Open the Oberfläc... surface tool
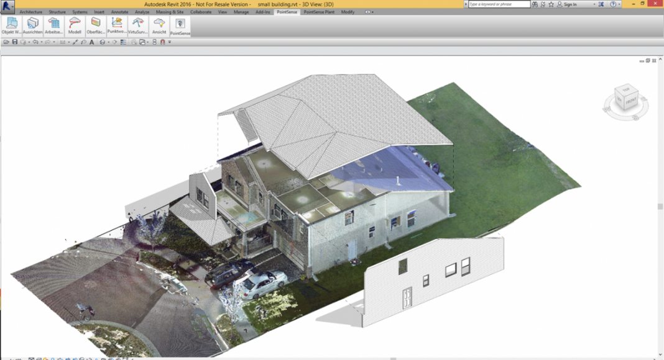 (96, 25)
